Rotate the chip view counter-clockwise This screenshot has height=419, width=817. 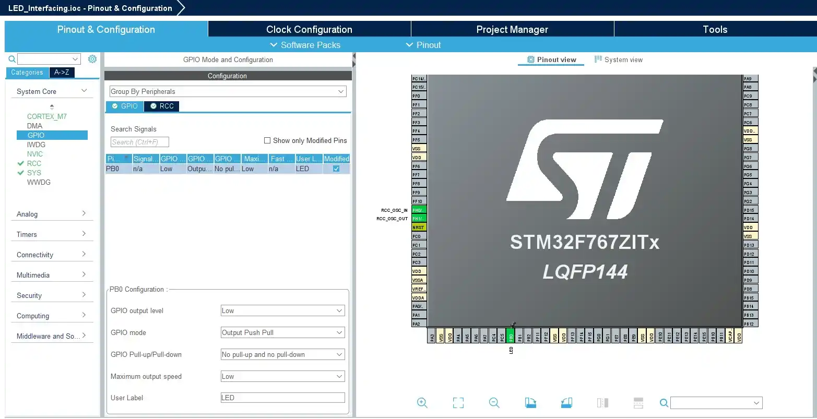pos(566,403)
